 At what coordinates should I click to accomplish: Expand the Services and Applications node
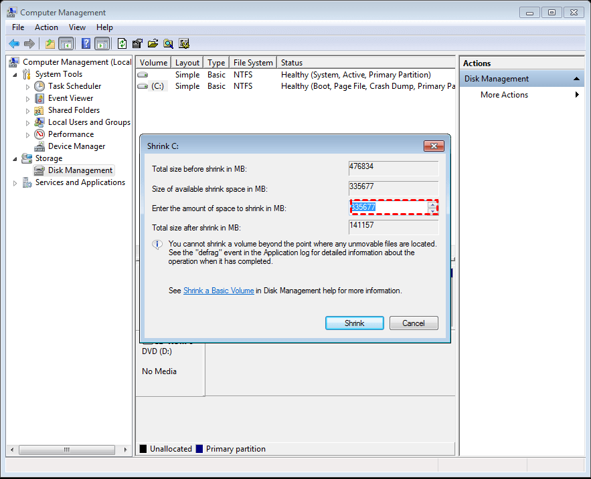(x=15, y=183)
